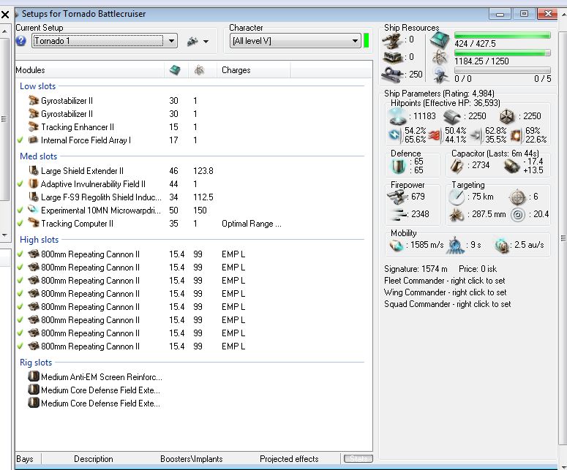Click the velocity icon showing 1585 m/s
Image resolution: width=567 pixels, height=470 pixels.
tap(397, 246)
